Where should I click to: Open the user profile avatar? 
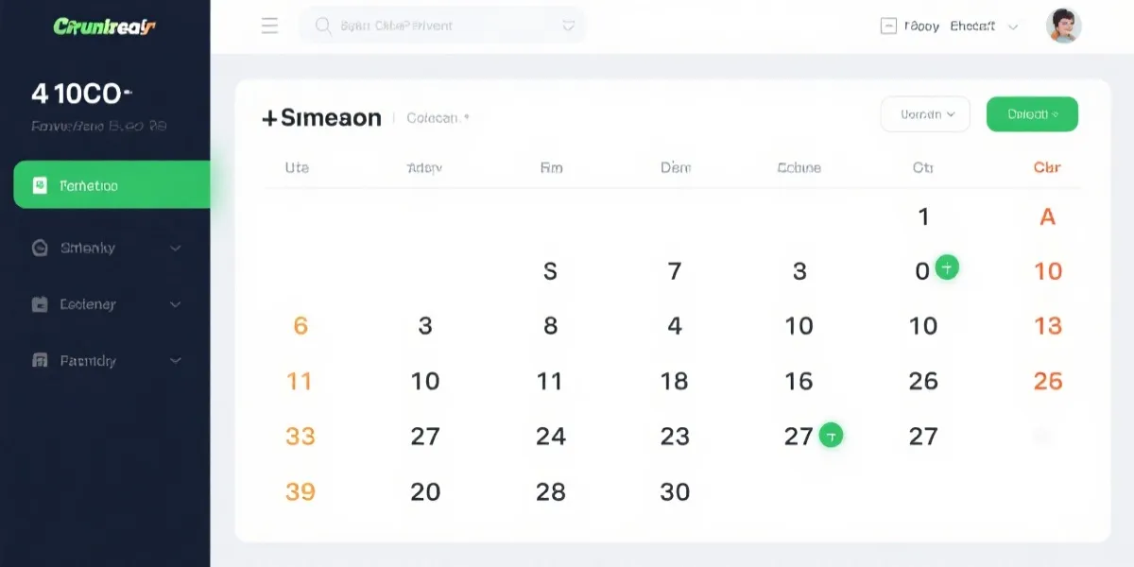pyautogui.click(x=1063, y=26)
